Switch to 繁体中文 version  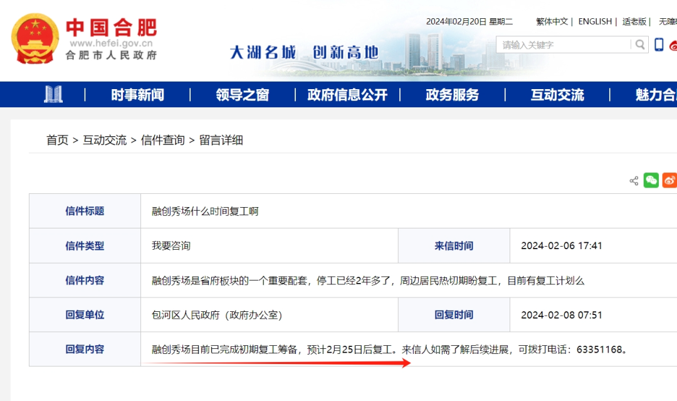(x=552, y=21)
